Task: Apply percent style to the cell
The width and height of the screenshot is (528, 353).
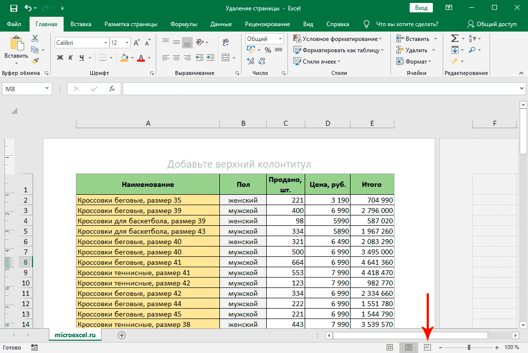Action: (268, 50)
